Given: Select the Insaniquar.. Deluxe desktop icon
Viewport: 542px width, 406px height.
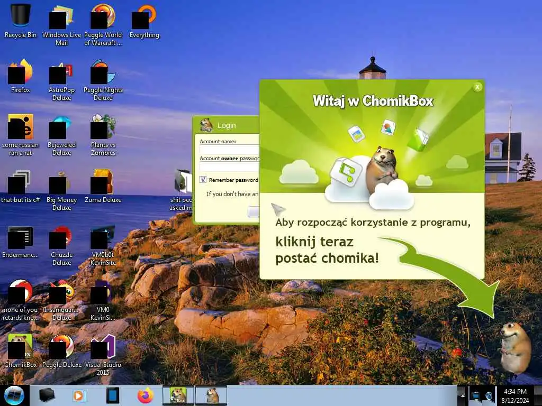Looking at the screenshot, I should click(61, 300).
